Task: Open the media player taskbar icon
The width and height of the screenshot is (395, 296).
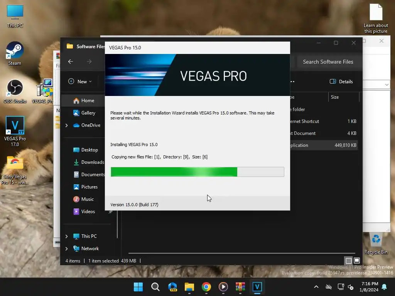Action: 223,287
